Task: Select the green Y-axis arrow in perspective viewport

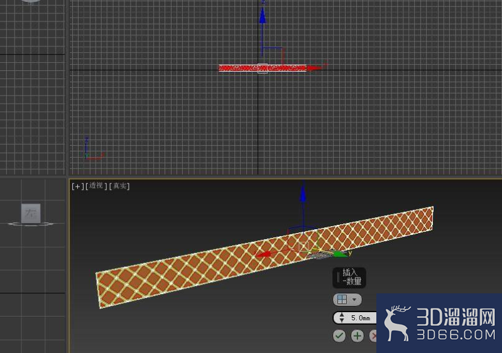Action: pyautogui.click(x=341, y=254)
